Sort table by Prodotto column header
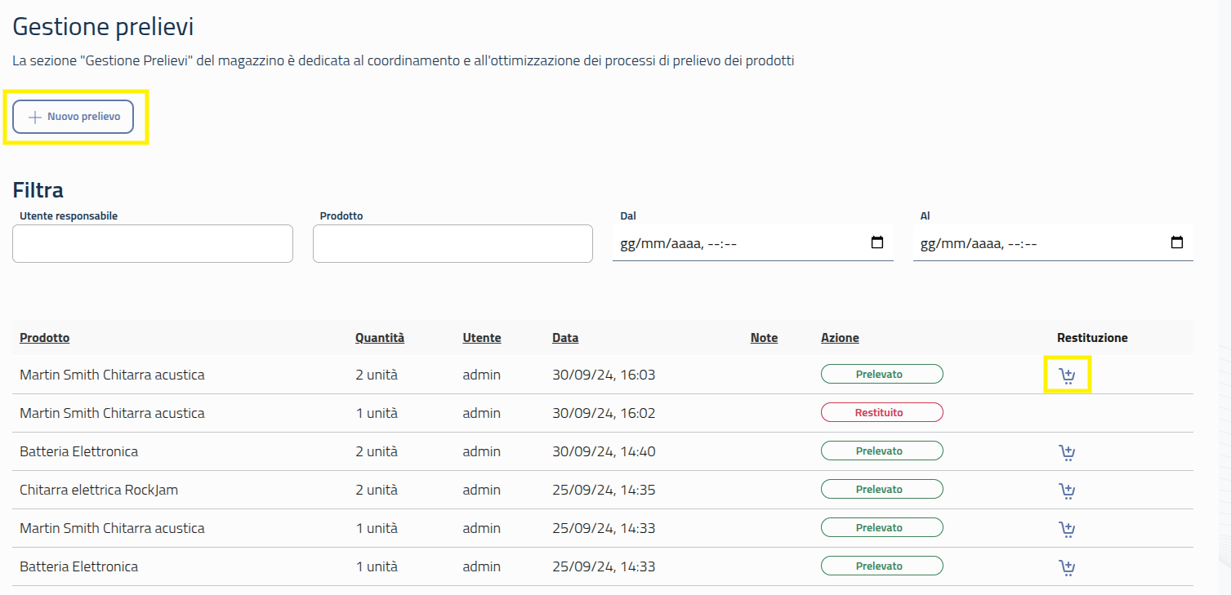 [x=45, y=338]
